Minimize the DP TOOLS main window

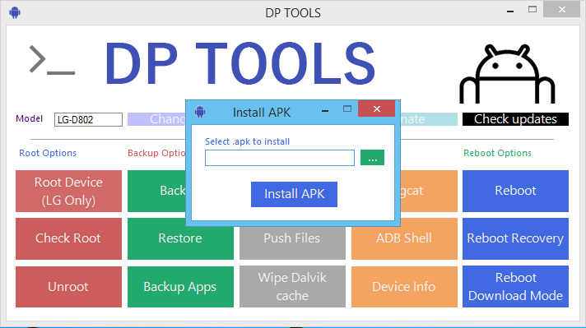click(x=510, y=12)
